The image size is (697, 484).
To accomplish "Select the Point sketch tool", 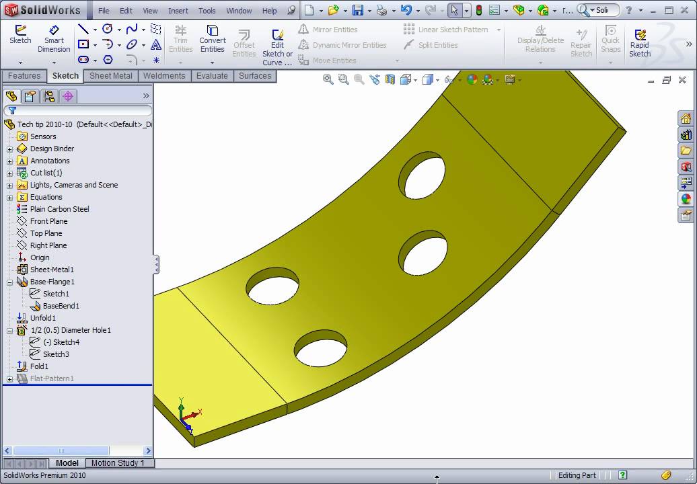I will [x=156, y=60].
